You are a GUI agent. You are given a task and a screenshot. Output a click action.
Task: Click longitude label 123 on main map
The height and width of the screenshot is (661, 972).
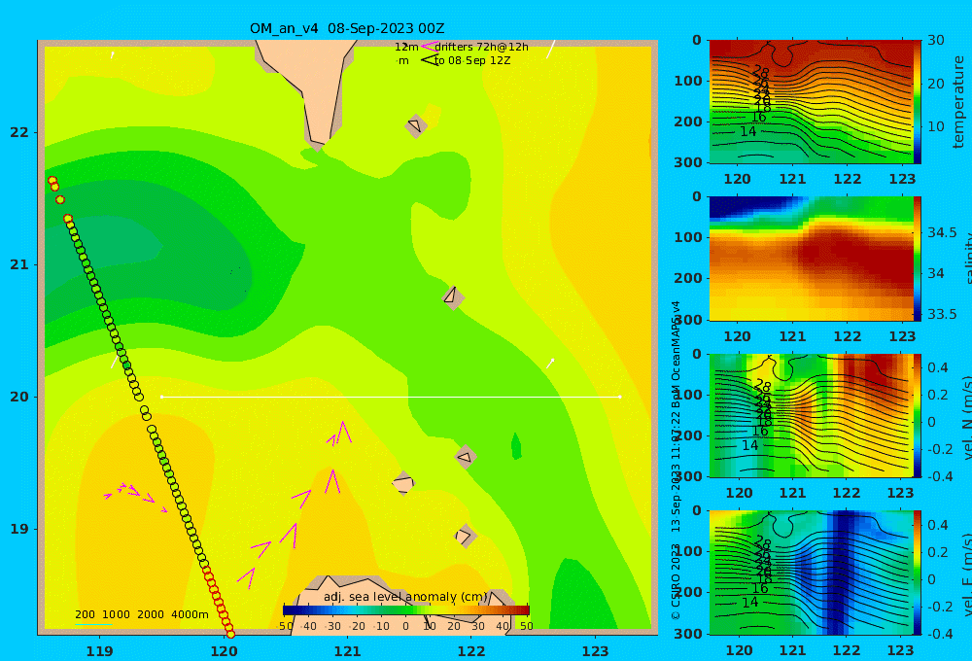pyautogui.click(x=595, y=651)
